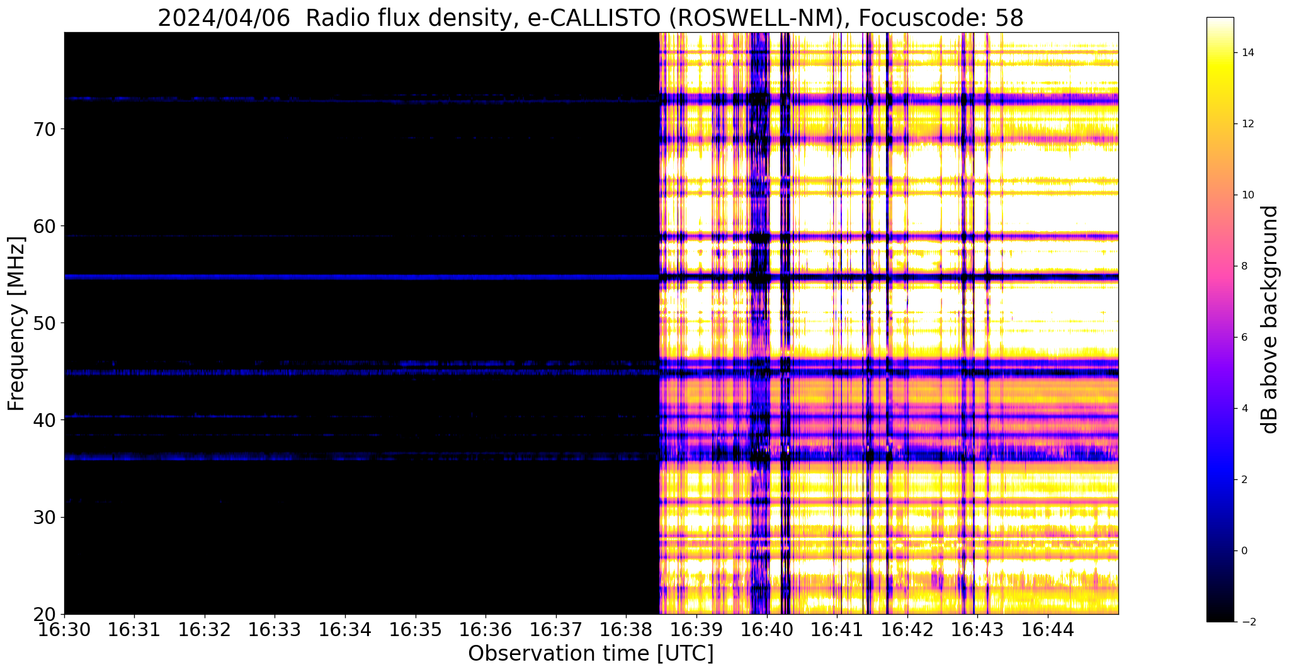This screenshot has height=672, width=1289.
Task: Click the 'dB above background' colorbar label
Action: (x=1269, y=319)
